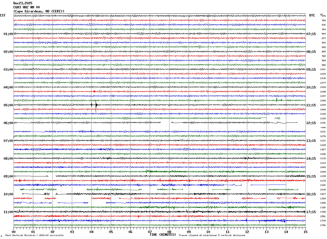Click the 07:15 UTC time label
The image size is (327, 239).
point(311,34)
